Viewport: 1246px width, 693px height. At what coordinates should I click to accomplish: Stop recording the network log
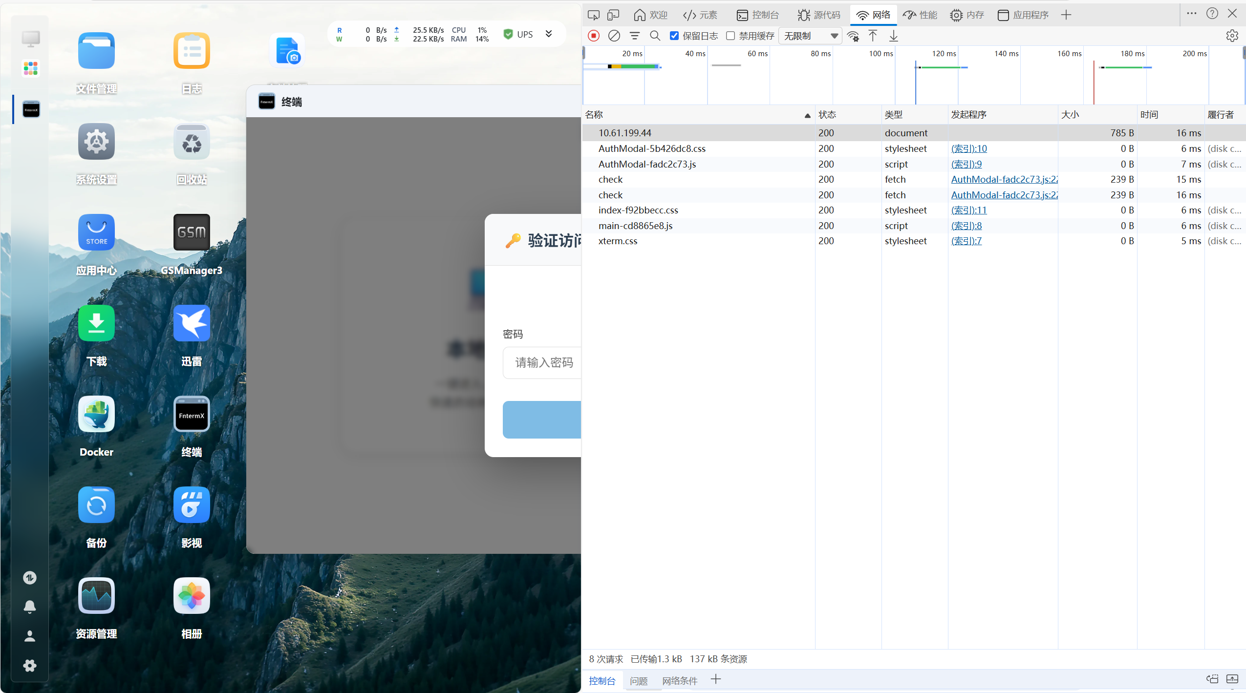point(594,36)
